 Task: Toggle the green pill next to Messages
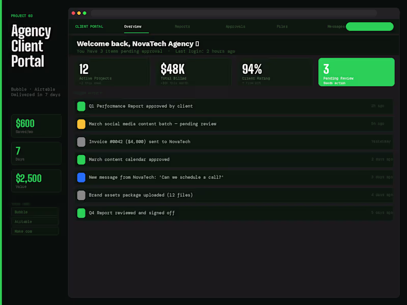[x=370, y=26]
